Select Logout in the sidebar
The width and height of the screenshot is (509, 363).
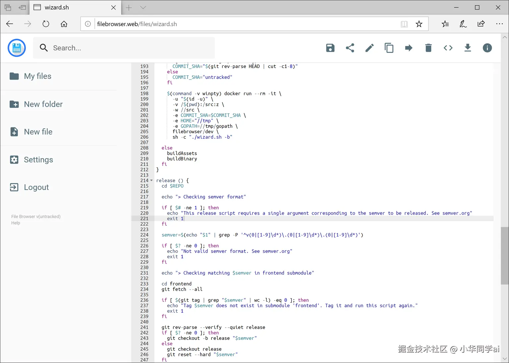click(x=29, y=187)
